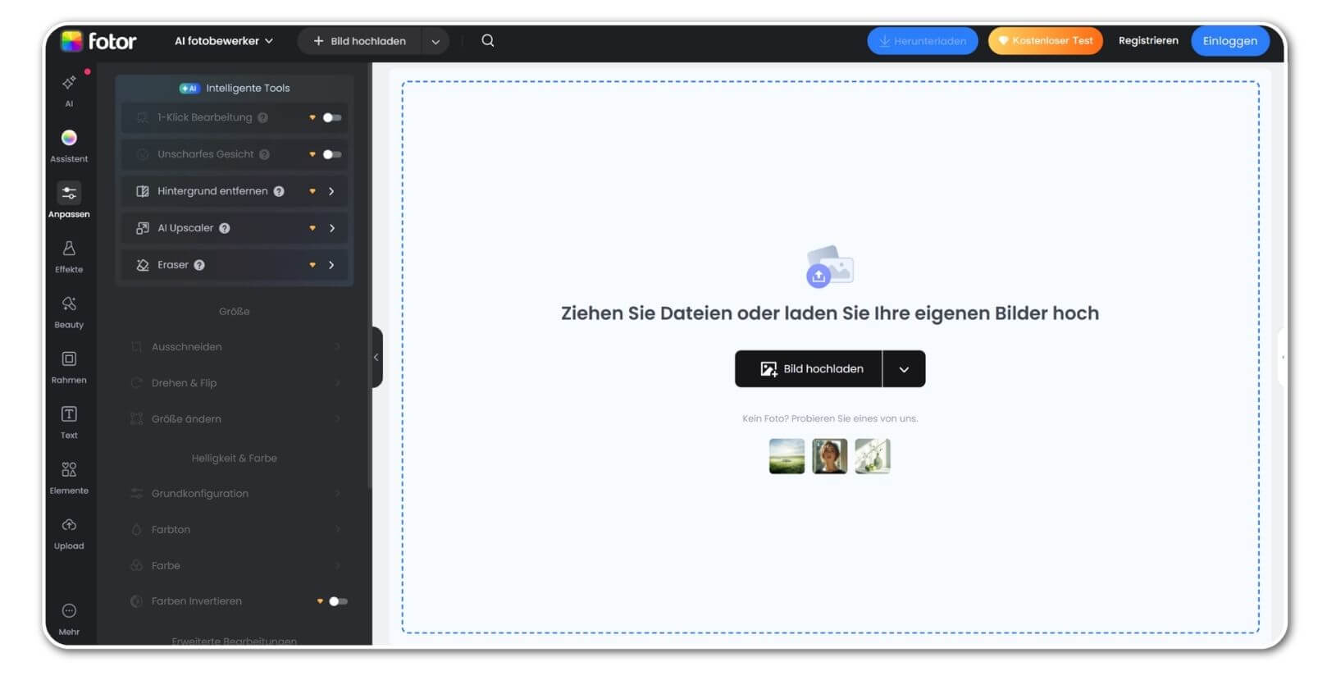Toggle Farben Invertieren switch
Viewport: 1336px width, 676px height.
(338, 601)
